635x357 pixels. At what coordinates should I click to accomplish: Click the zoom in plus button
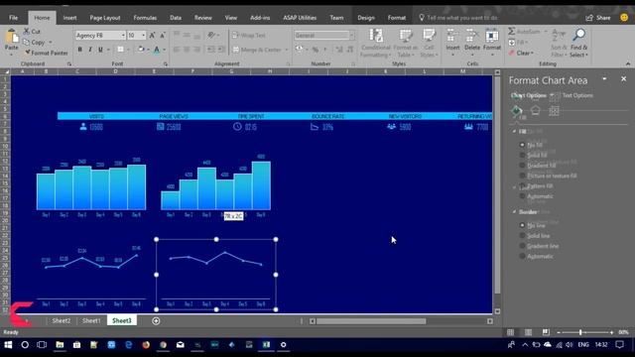pos(611,332)
